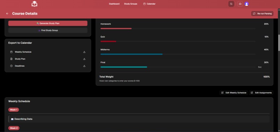Click the Total Weight label
280x132 pixels.
point(106,77)
